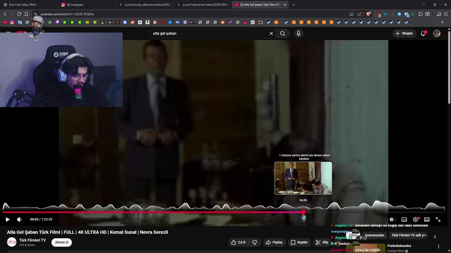
Task: Open the Shazam extension icon
Action: (399, 14)
